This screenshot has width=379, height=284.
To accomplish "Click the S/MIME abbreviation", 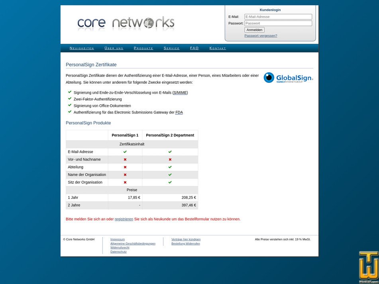I will [x=180, y=92].
